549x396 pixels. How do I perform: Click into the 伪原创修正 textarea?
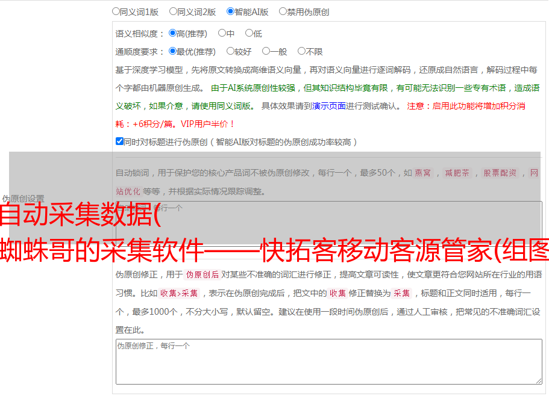click(x=329, y=362)
